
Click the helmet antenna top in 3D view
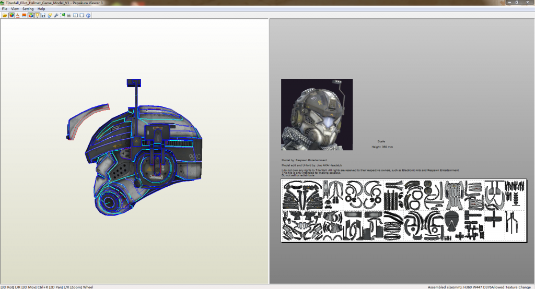click(134, 83)
